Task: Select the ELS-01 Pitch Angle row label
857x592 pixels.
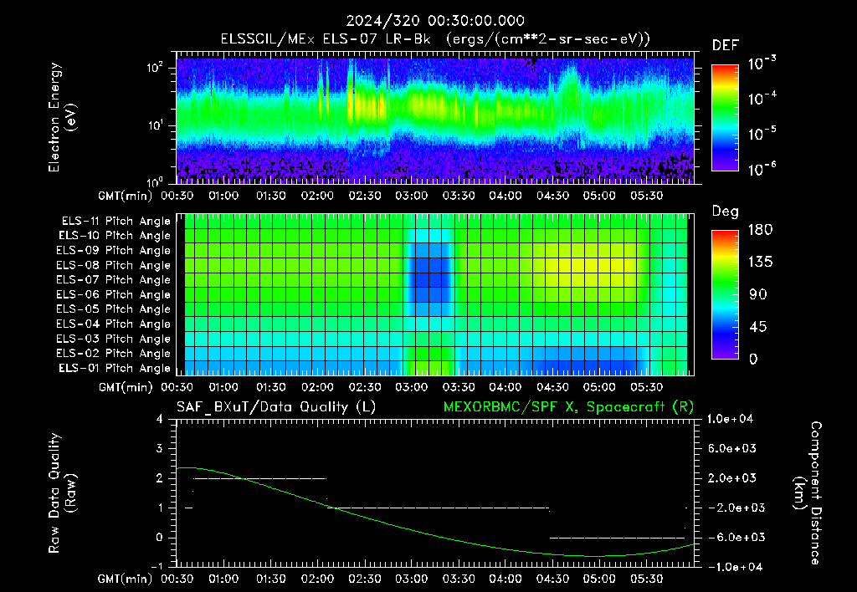Action: [115, 368]
